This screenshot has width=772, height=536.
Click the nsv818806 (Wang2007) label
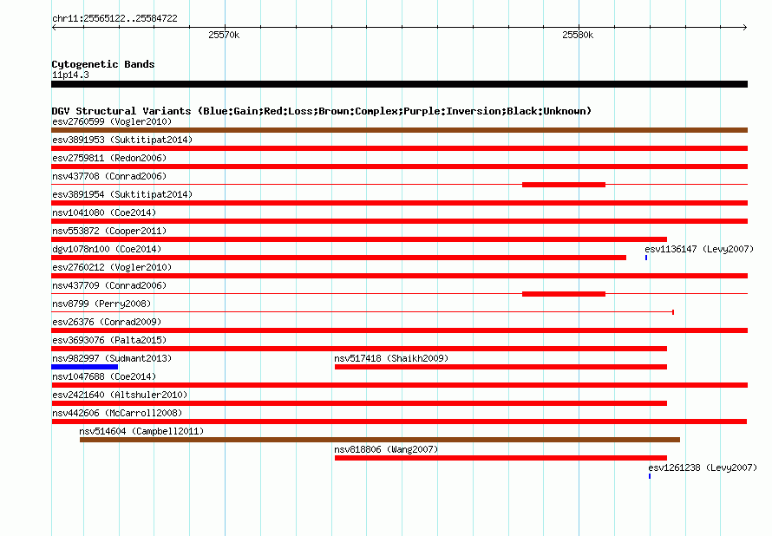386,449
